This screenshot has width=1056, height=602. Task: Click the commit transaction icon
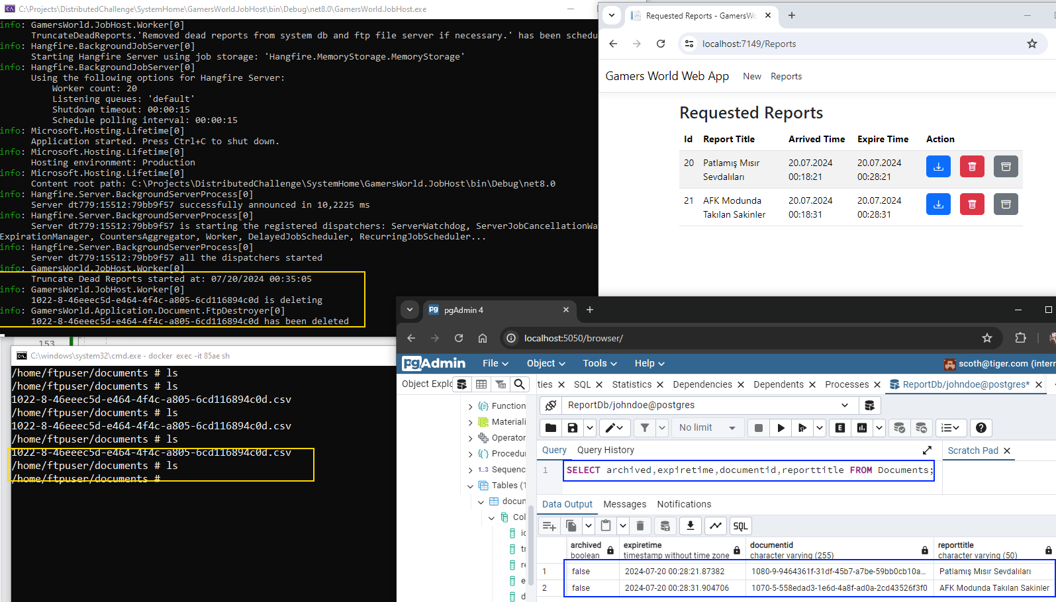click(x=899, y=428)
